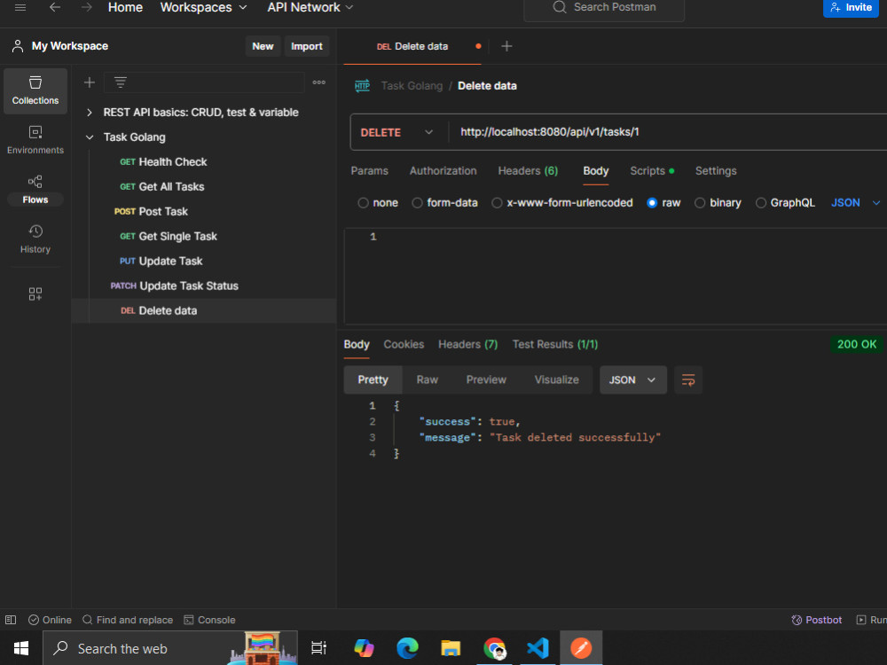Open File Explorer from the taskbar
The width and height of the screenshot is (887, 665).
[451, 648]
